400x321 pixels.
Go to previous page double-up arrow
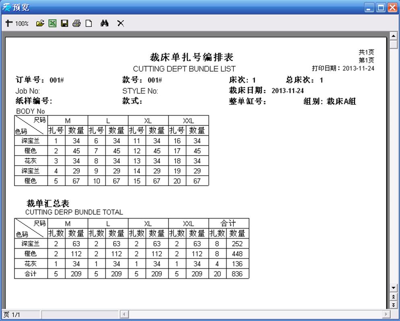pos(394,296)
